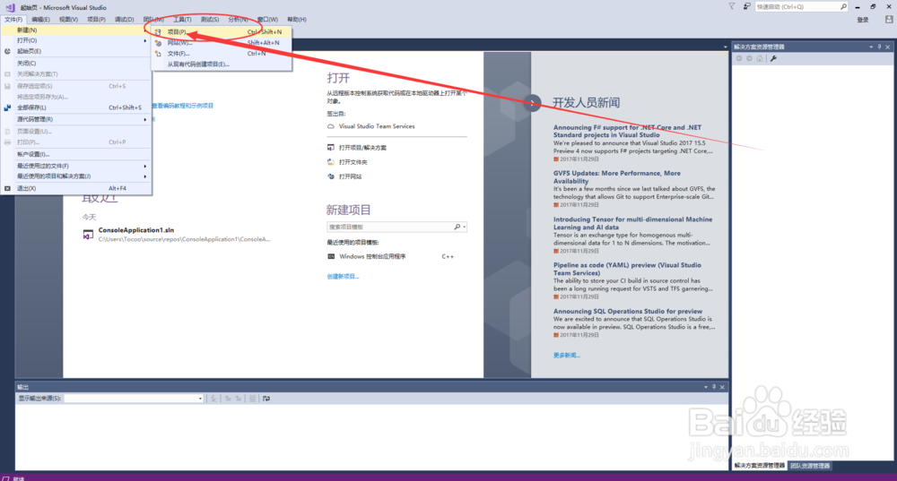The height and width of the screenshot is (481, 897).
Task: Click the notifications filter flag icon
Action: point(732,6)
